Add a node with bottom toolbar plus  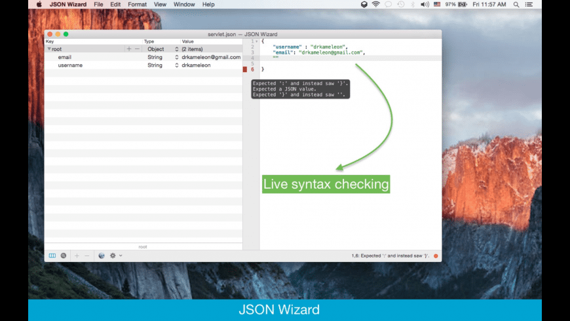(77, 255)
